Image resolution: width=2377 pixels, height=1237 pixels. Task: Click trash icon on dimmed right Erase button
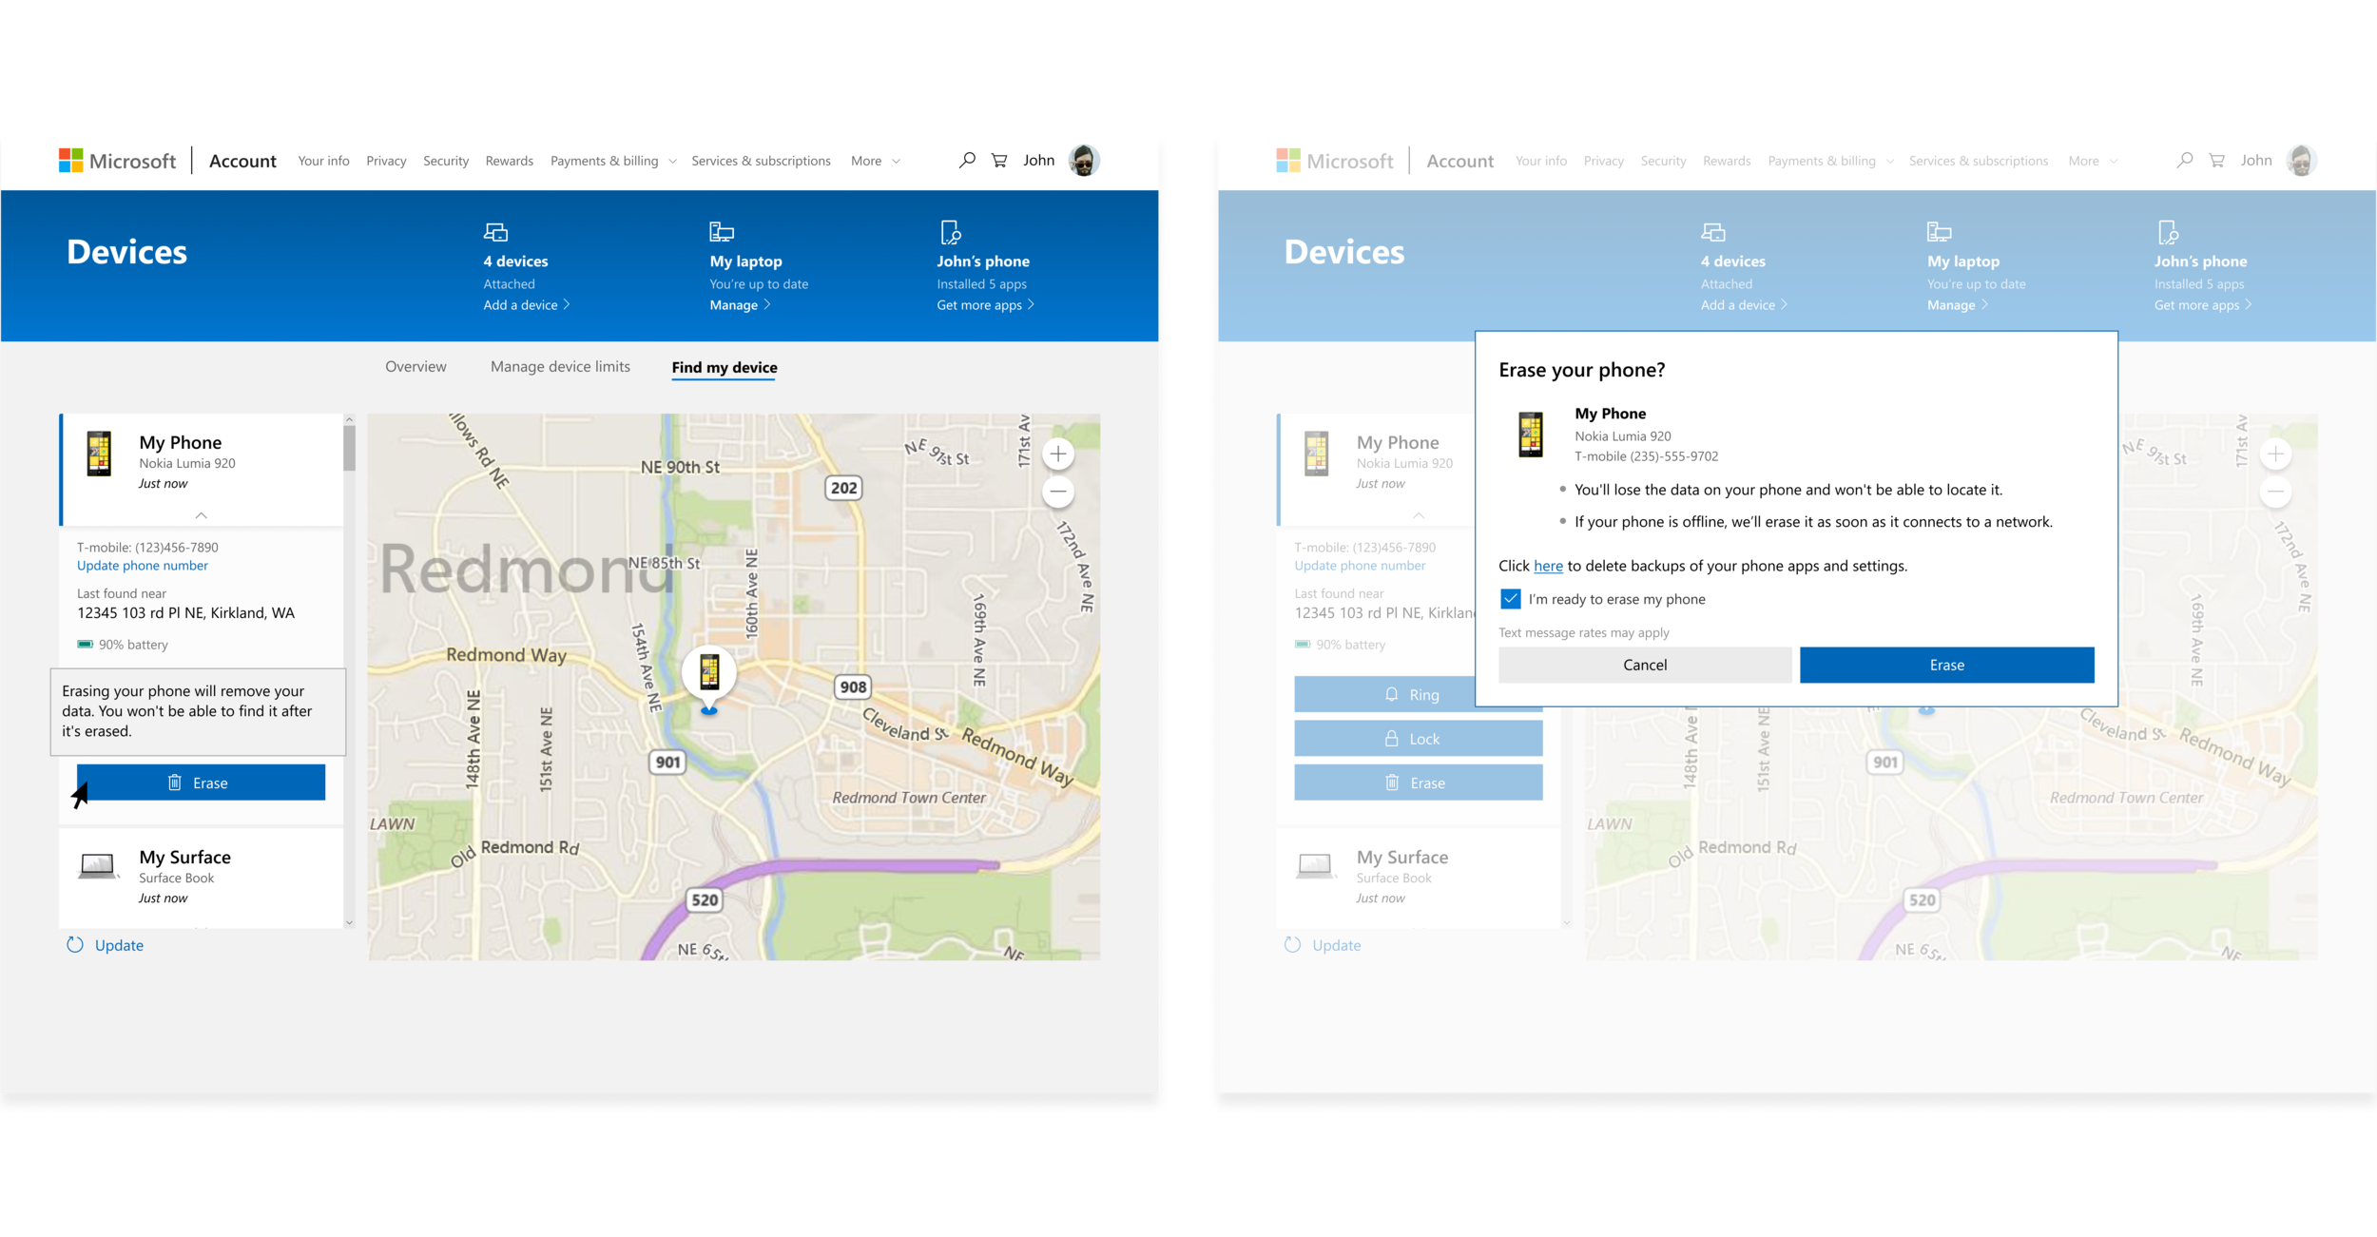(x=1392, y=783)
